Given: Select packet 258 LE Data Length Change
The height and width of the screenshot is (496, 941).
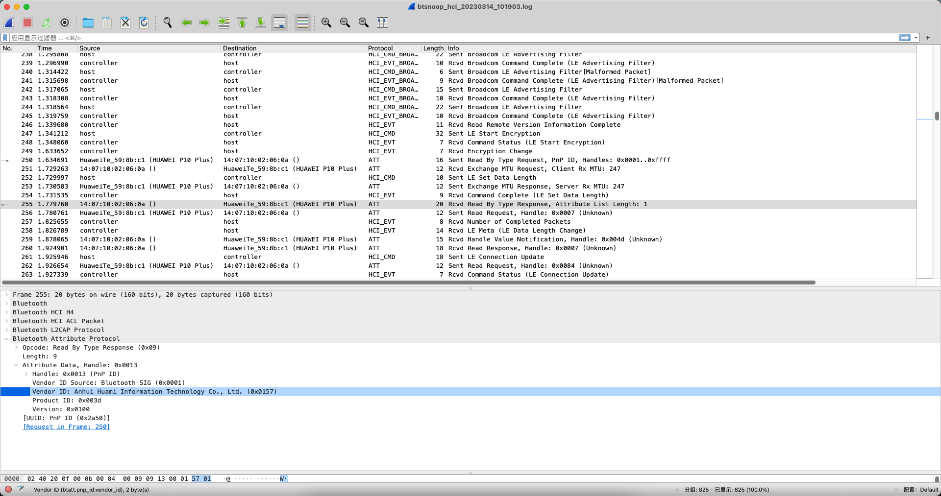Looking at the screenshot, I should click(x=458, y=231).
